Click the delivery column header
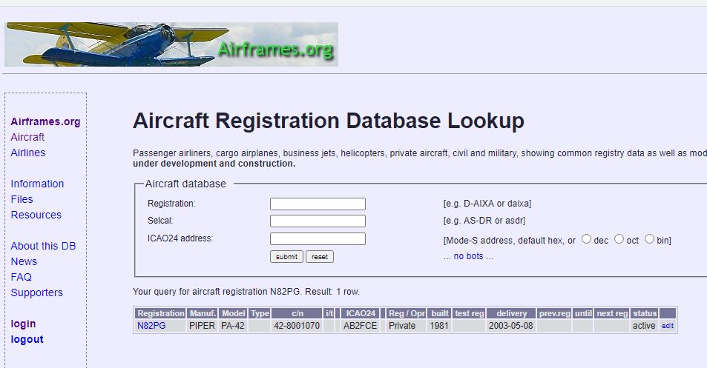The height and width of the screenshot is (368, 707). [x=511, y=313]
